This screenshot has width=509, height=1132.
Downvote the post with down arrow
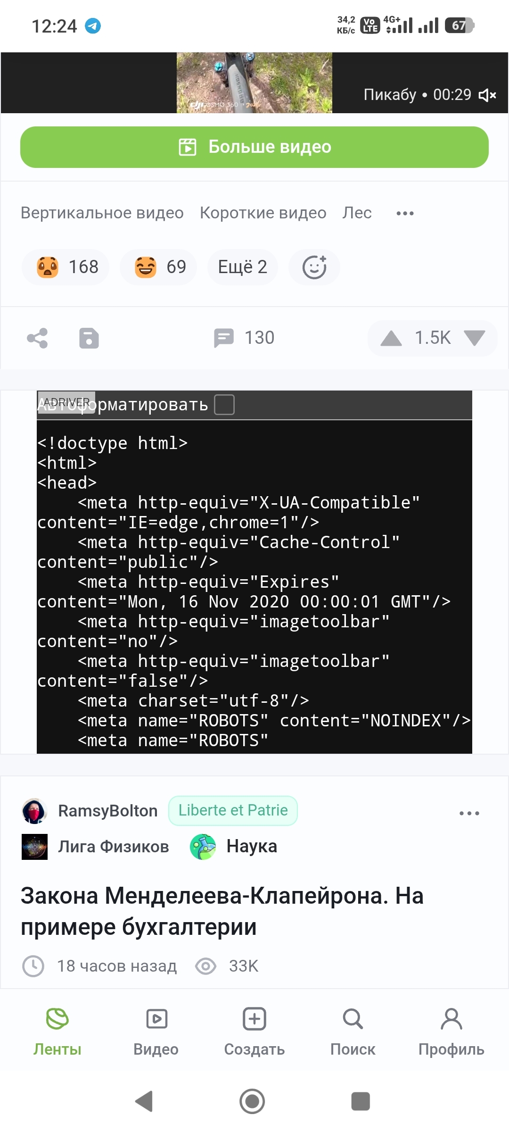475,338
